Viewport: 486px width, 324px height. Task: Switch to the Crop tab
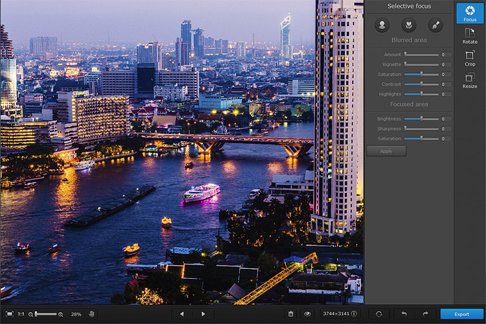[469, 58]
